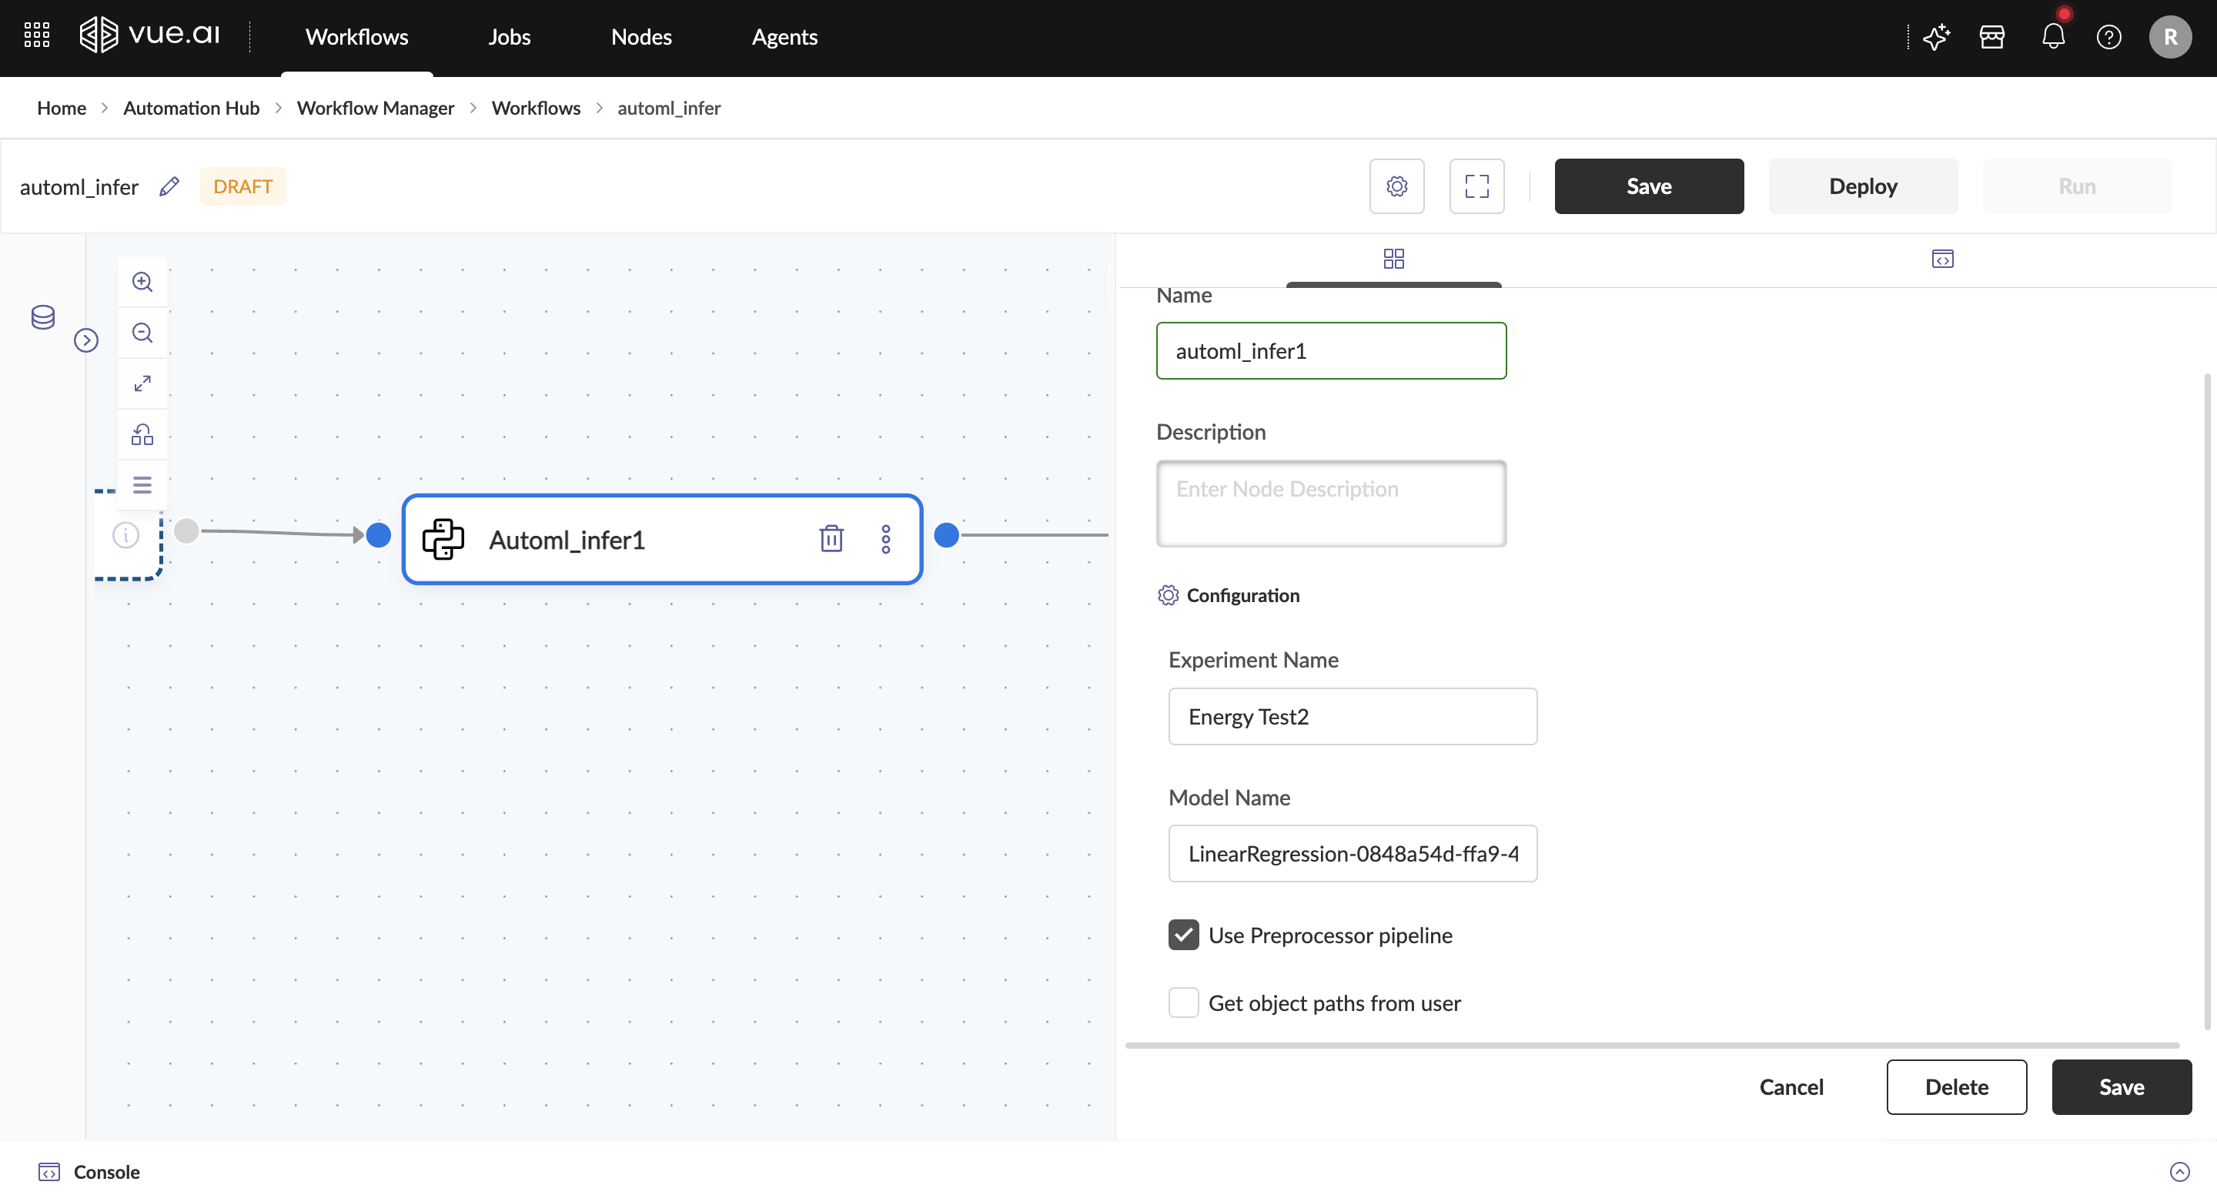This screenshot has height=1195, width=2217.
Task: Click the Deploy button
Action: [1862, 186]
